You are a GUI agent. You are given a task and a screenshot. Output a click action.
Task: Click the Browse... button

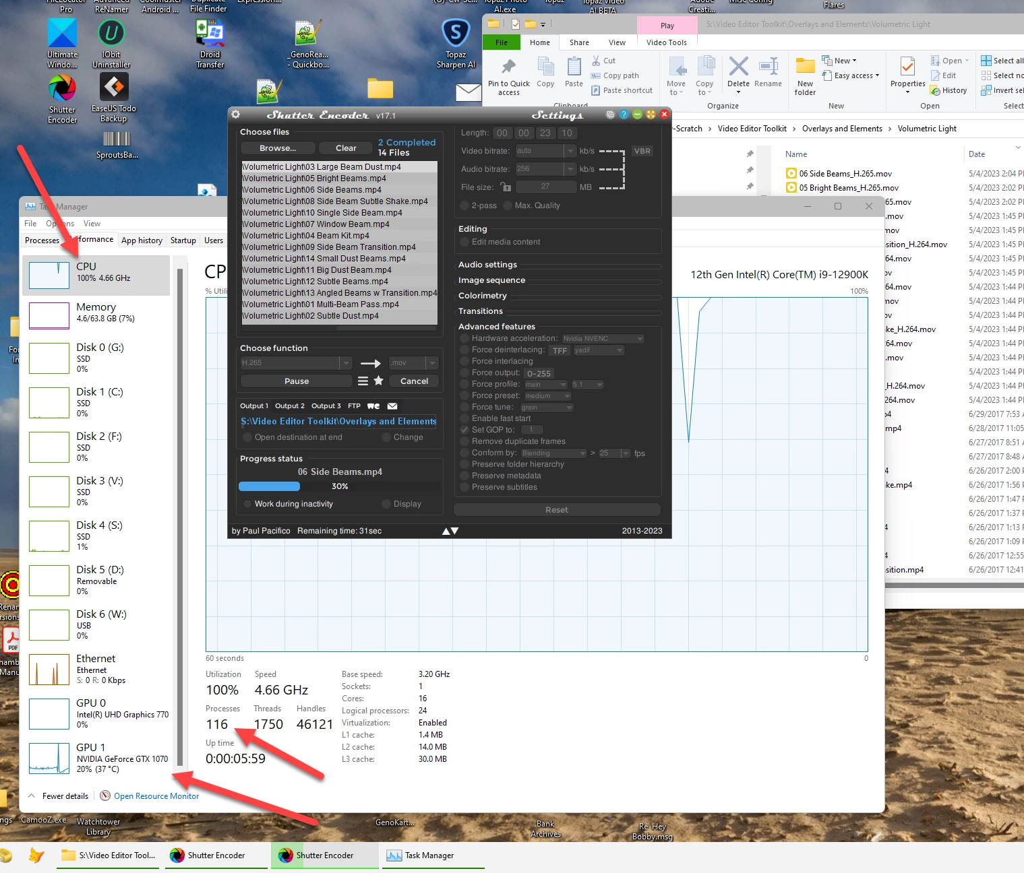click(278, 148)
